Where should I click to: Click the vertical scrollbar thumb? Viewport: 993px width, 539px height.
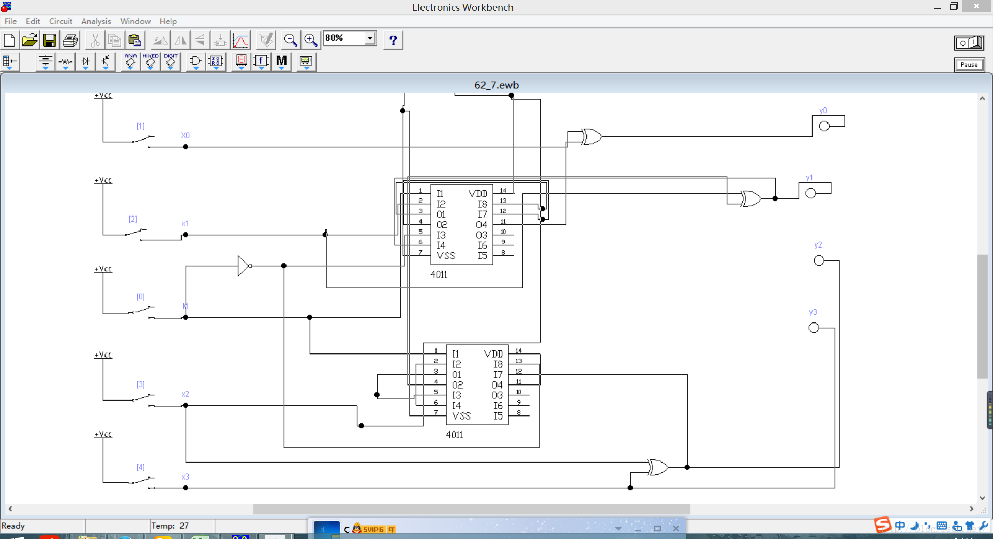tap(982, 317)
